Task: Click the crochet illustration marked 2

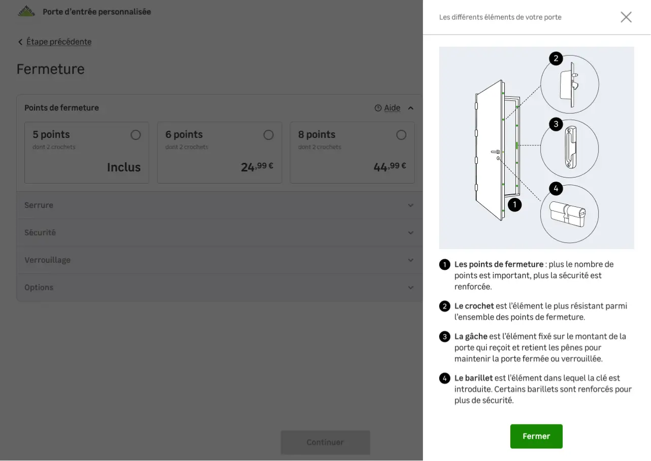Action: click(x=570, y=84)
